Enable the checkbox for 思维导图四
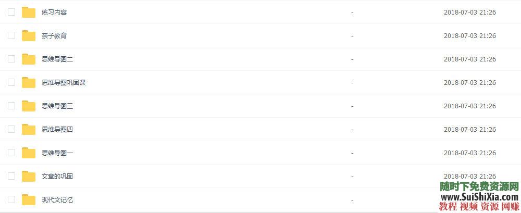This screenshot has width=521, height=213. (x=11, y=129)
